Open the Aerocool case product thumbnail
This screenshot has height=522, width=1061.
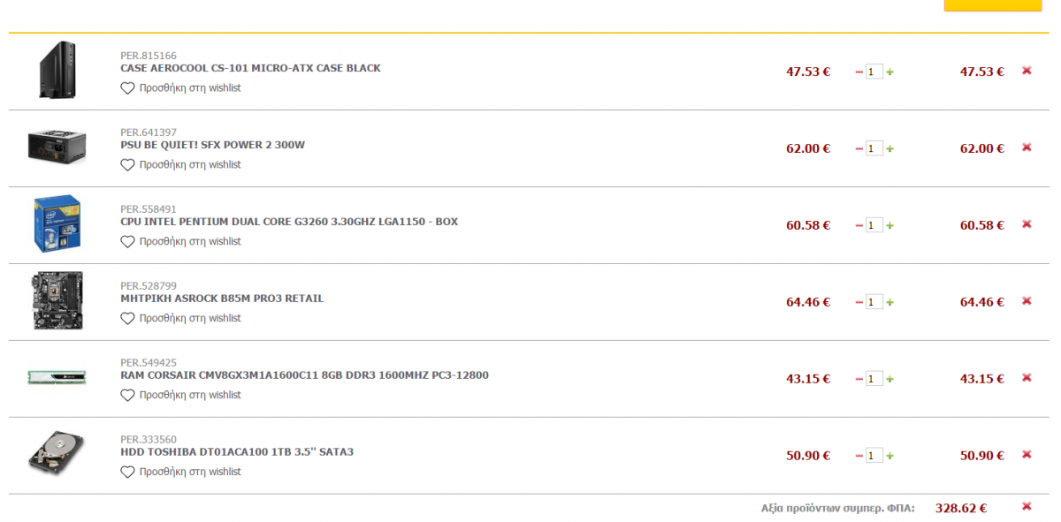(57, 71)
